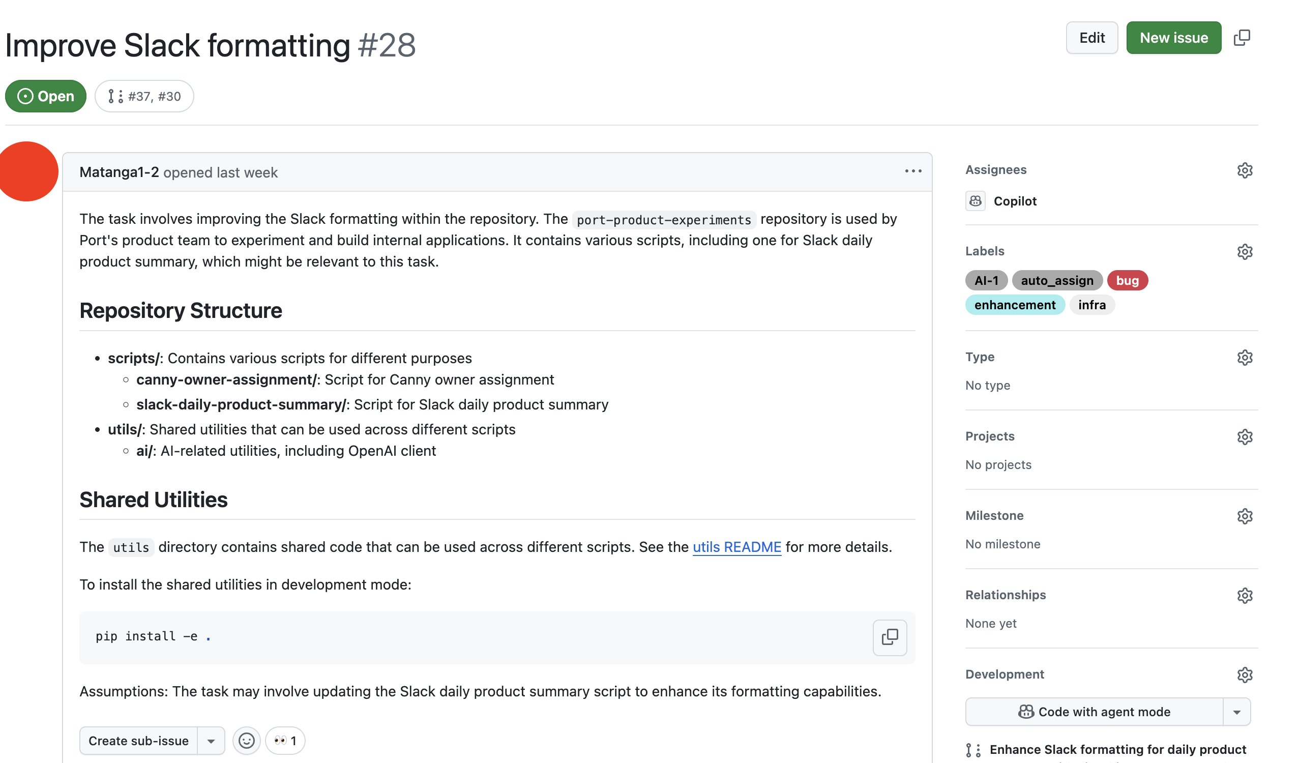Open Assignees settings gear
Screen dimensions: 1299x763
tap(1245, 170)
